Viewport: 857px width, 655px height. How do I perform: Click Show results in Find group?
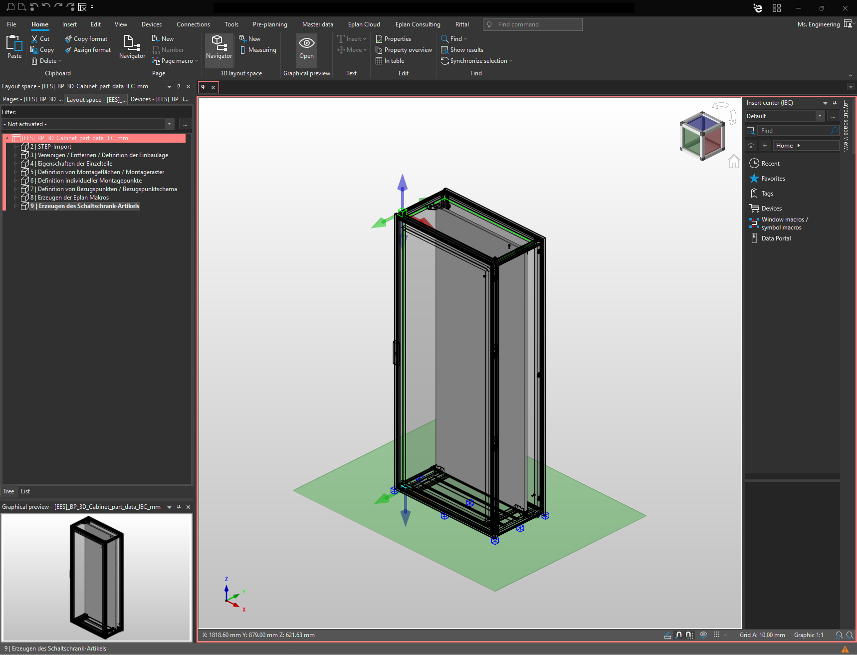pos(462,50)
